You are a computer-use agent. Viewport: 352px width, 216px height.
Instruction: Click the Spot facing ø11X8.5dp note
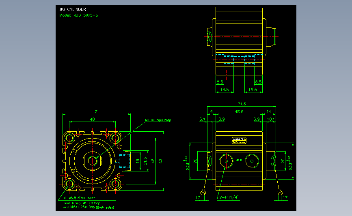click(82, 203)
